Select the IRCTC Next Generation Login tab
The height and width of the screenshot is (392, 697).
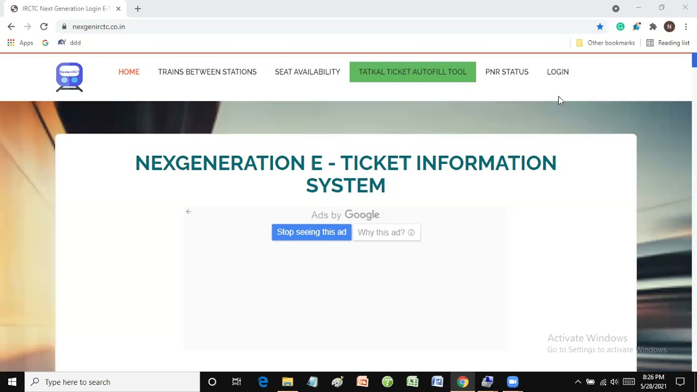tap(65, 9)
